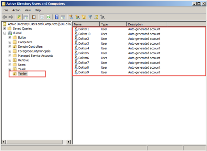Click the Doktor1 user icon
The width and height of the screenshot is (207, 151).
point(76,29)
